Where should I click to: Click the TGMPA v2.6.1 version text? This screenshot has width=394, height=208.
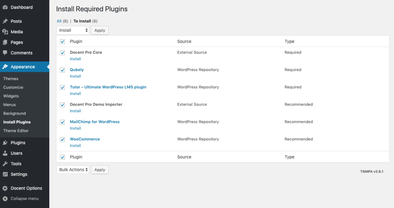372,171
